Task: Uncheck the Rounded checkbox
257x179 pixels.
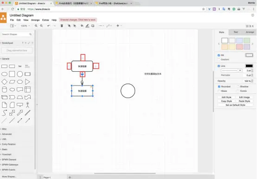Action: (219, 86)
